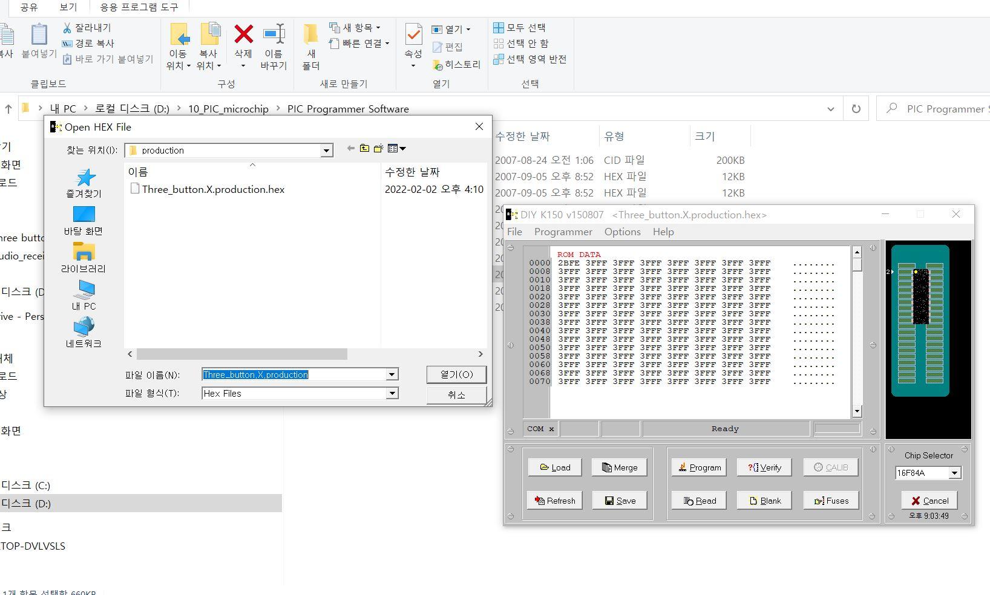The height and width of the screenshot is (595, 990).
Task: Open Fuses settings in DIY K150
Action: 831,501
